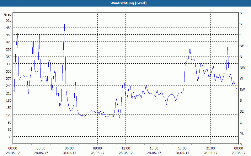Click the 09:00 time label
251x156 pixels.
click(x=98, y=149)
